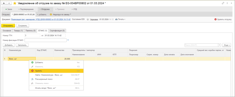Image resolution: width=235 pixels, height=97 pixels.
Task: Click the 20,000 quantity cell
Action: coord(62,59)
